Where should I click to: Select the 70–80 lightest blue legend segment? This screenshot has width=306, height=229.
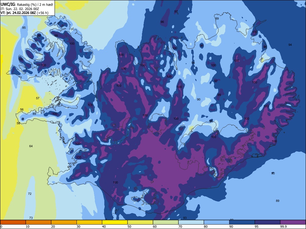[x=191, y=222]
